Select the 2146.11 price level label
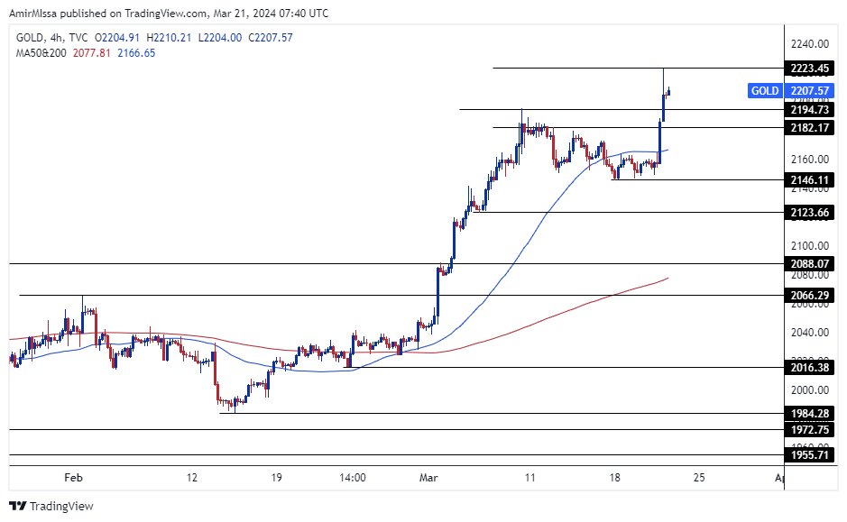The image size is (847, 522). [x=809, y=179]
